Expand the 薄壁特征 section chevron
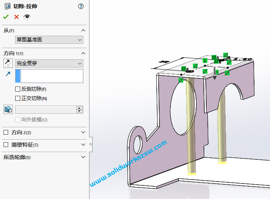This screenshot has height=199, width=270. click(x=83, y=145)
